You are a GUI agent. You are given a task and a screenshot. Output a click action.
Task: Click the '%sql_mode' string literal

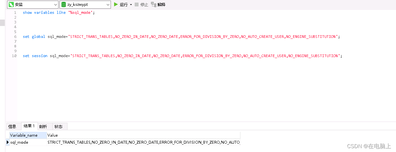(81, 13)
